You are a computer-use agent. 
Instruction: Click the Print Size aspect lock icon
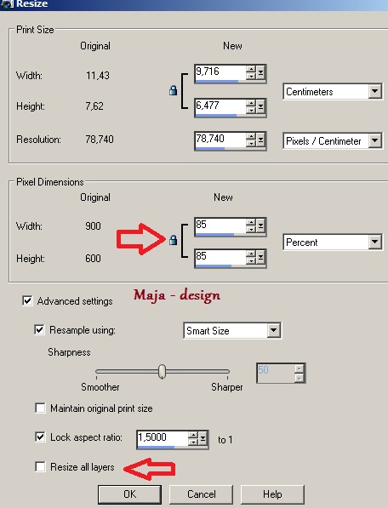174,90
